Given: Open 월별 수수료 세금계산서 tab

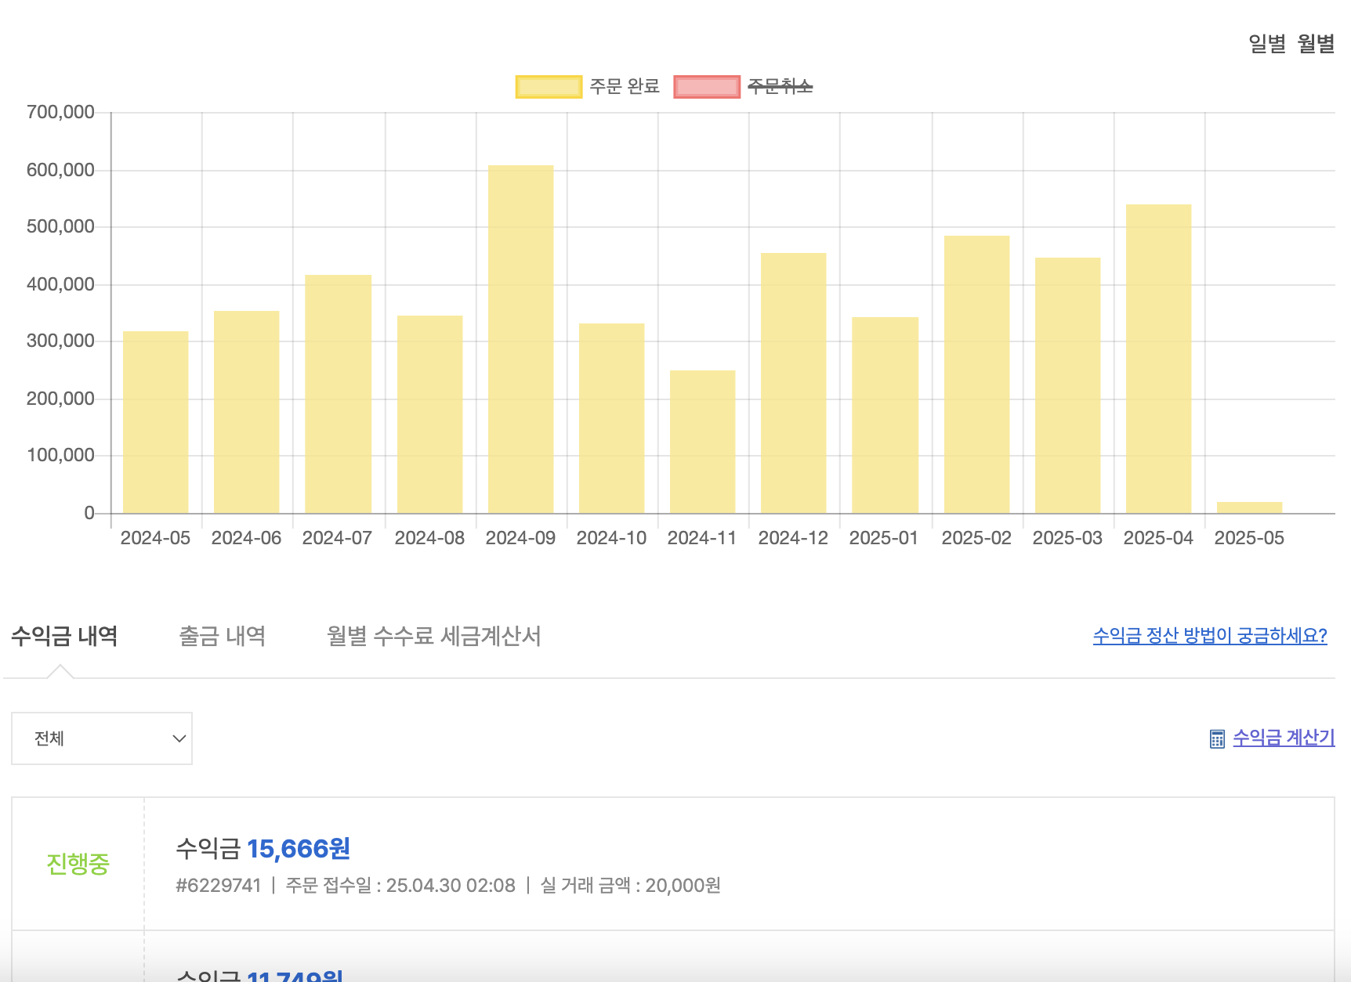Looking at the screenshot, I should tap(434, 636).
